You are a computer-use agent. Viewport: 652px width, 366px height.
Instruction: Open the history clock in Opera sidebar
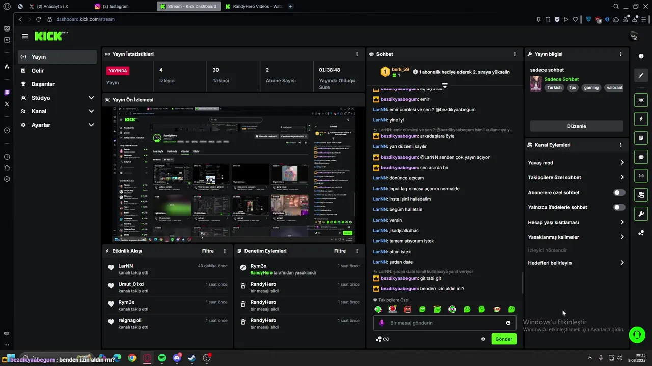pyautogui.click(x=7, y=157)
